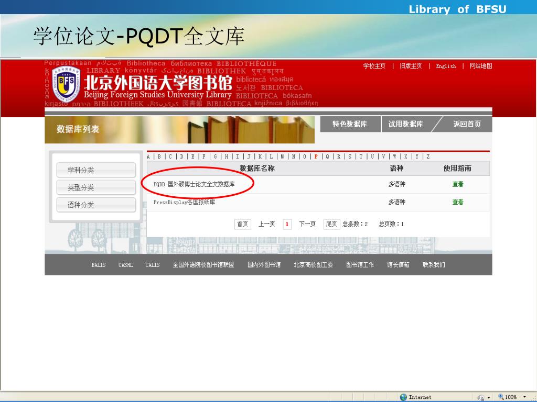The height and width of the screenshot is (402, 537).
Task: Filter databases by letter X
Action: point(405,157)
